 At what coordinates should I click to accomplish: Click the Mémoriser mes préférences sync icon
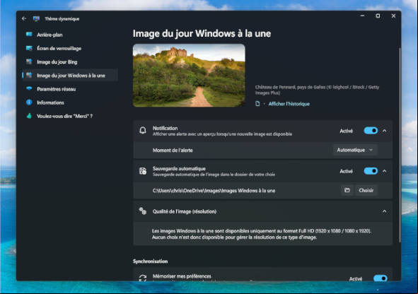[143, 278]
